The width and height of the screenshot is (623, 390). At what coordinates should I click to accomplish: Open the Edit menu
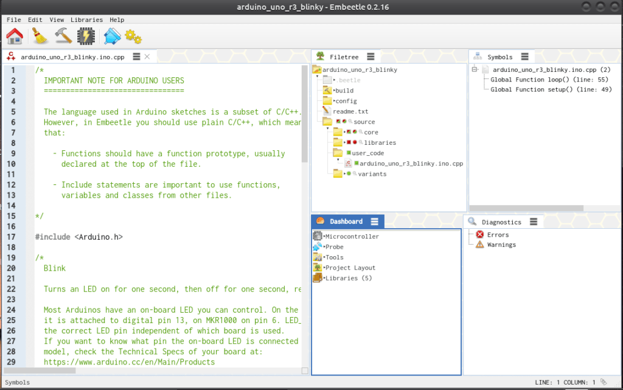pos(35,19)
